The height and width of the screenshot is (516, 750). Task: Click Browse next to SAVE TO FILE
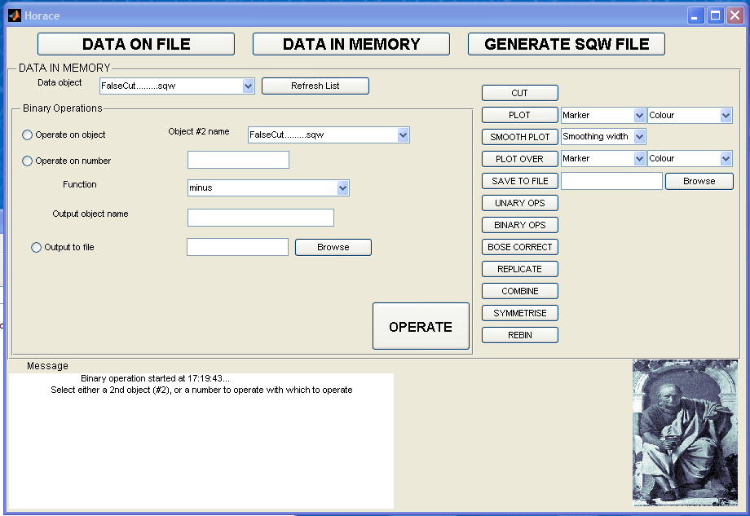pos(699,182)
